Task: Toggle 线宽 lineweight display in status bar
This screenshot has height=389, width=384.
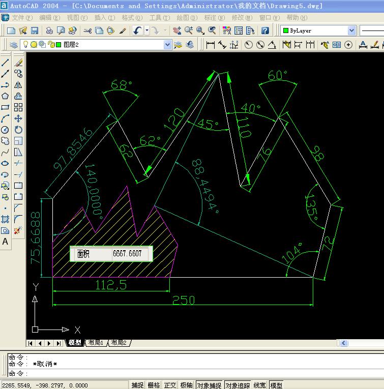Action: [x=259, y=385]
